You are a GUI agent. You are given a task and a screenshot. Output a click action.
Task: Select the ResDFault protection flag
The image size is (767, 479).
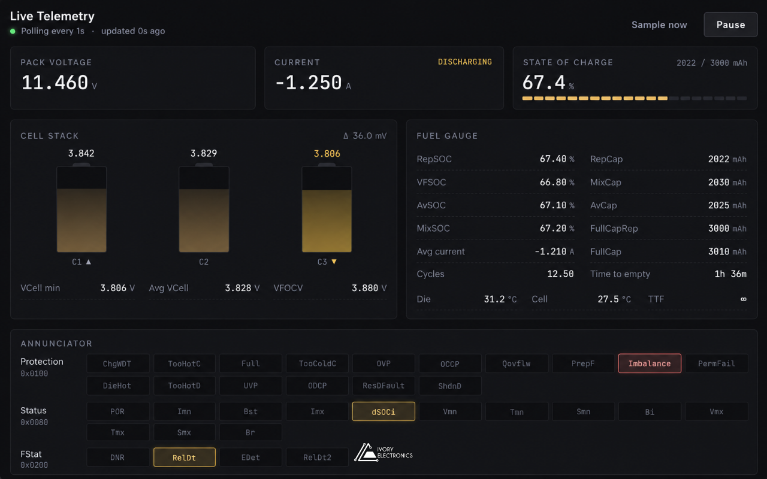click(x=383, y=386)
